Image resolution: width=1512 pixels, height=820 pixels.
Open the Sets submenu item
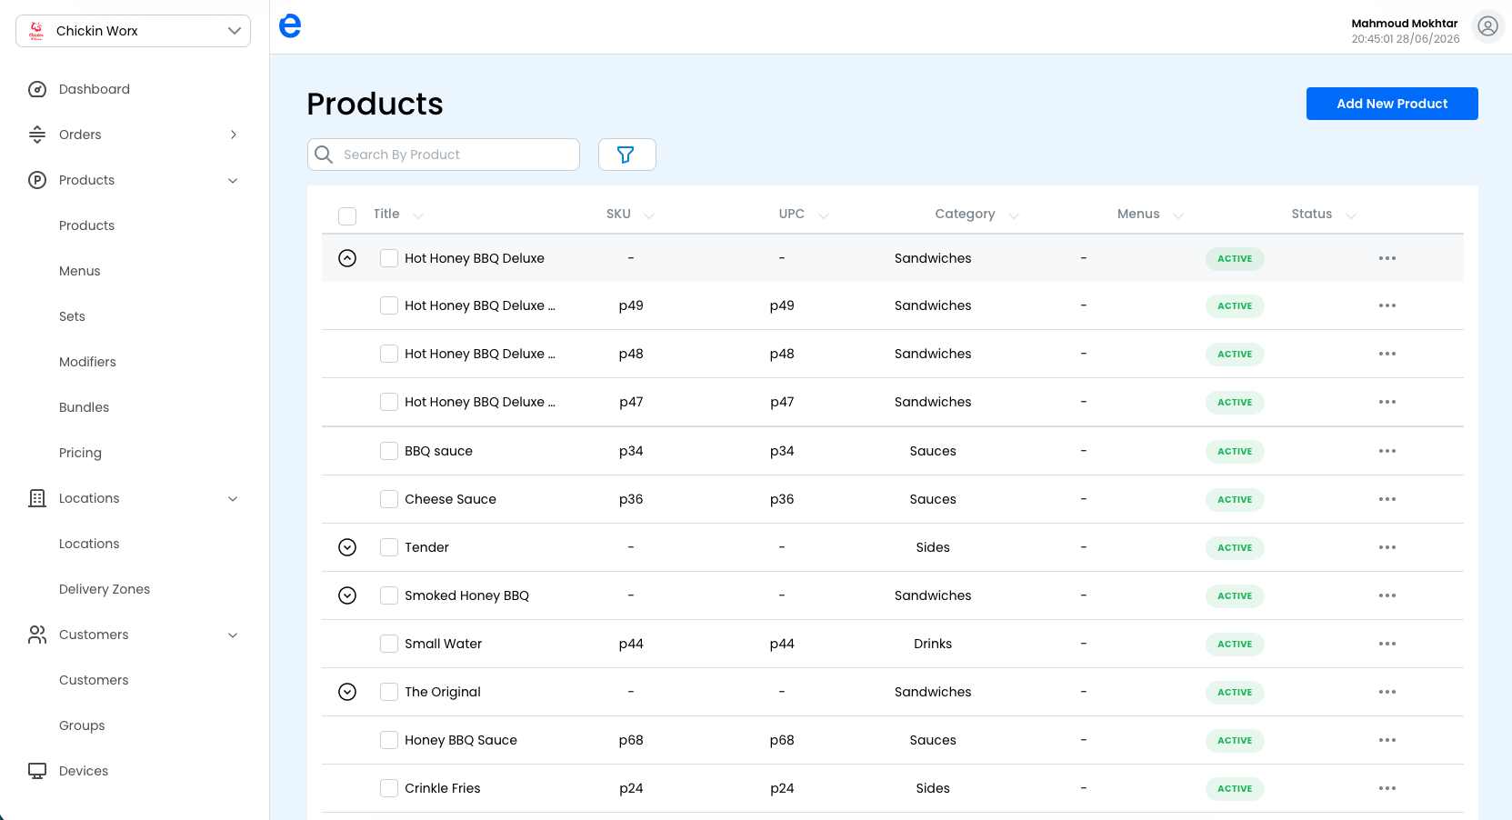[x=72, y=316]
